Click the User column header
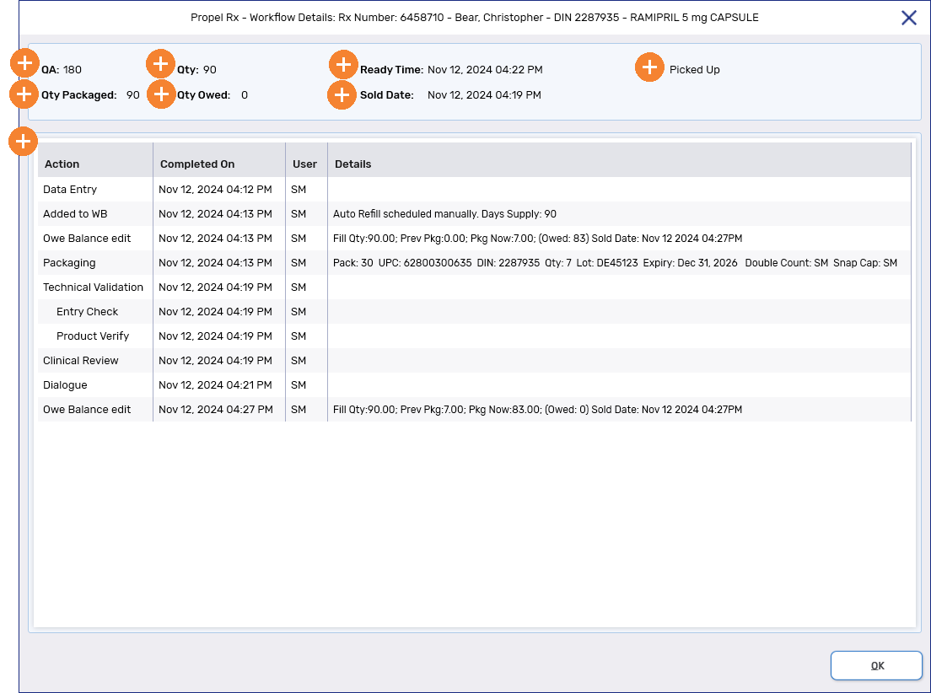Screen dimensions: 931x693 tap(304, 164)
